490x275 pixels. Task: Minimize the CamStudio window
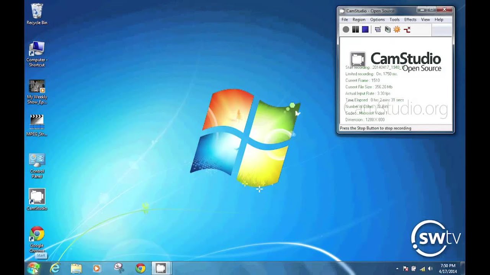click(x=423, y=10)
